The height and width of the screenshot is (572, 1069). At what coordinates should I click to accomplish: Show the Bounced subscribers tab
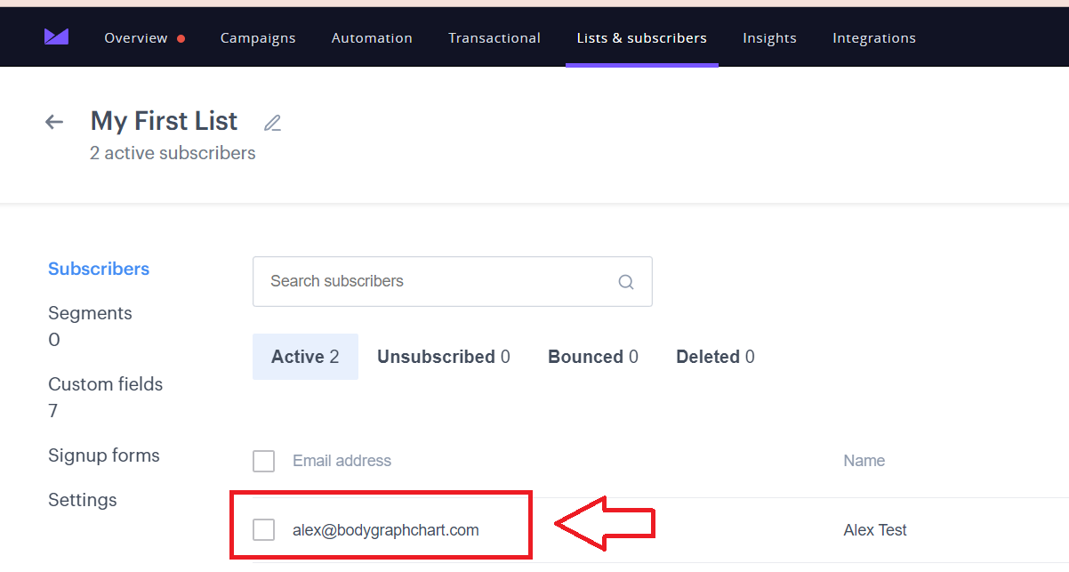[593, 357]
